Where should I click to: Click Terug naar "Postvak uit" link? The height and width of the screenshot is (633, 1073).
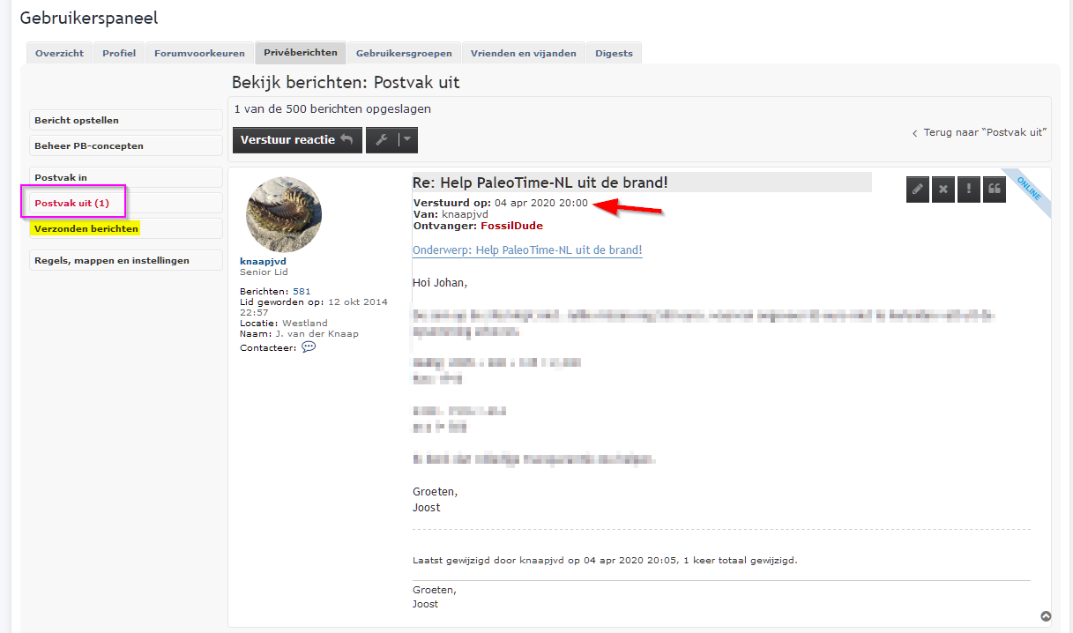[x=979, y=132]
